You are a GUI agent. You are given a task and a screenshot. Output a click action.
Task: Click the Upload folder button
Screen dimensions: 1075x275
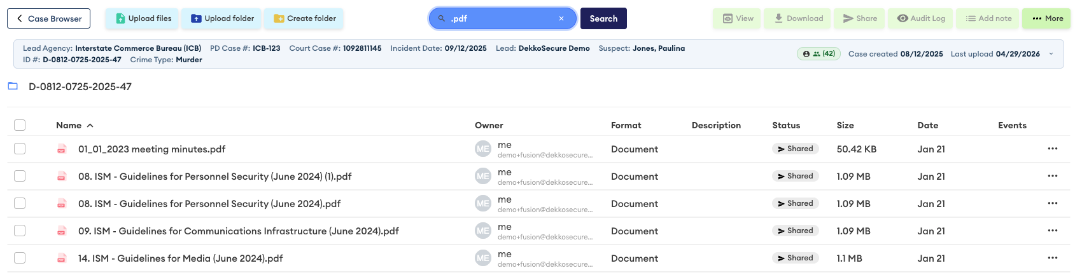click(222, 18)
